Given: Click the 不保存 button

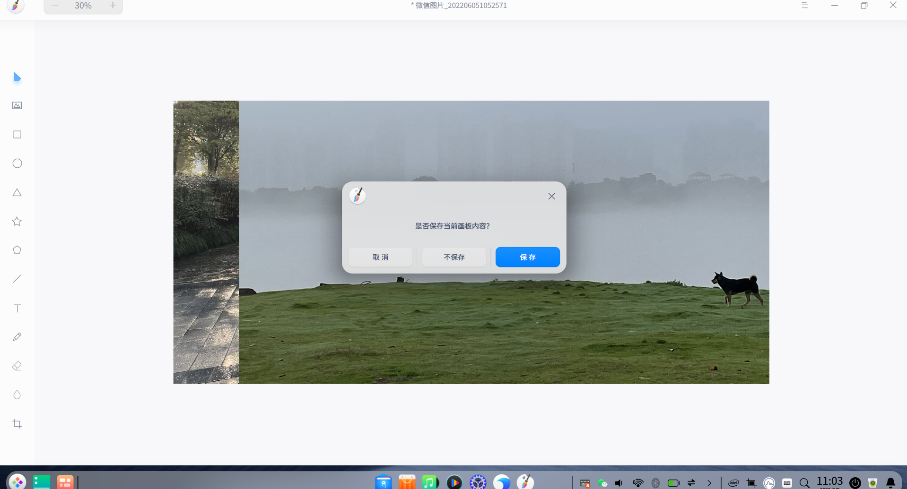Looking at the screenshot, I should (454, 257).
